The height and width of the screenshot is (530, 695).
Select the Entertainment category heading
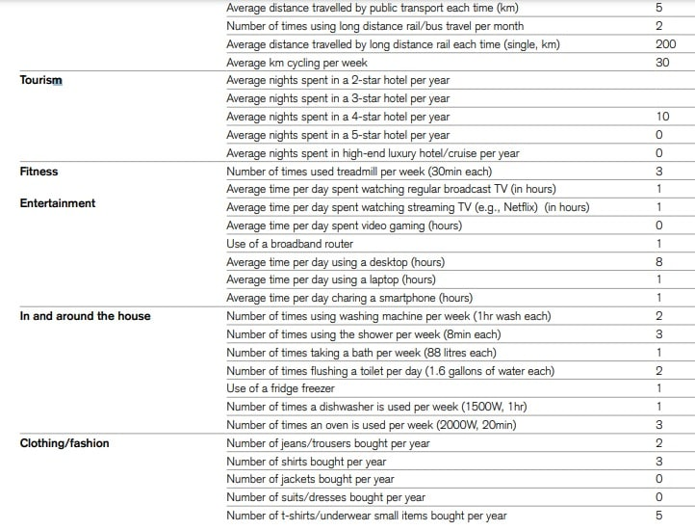click(x=58, y=203)
